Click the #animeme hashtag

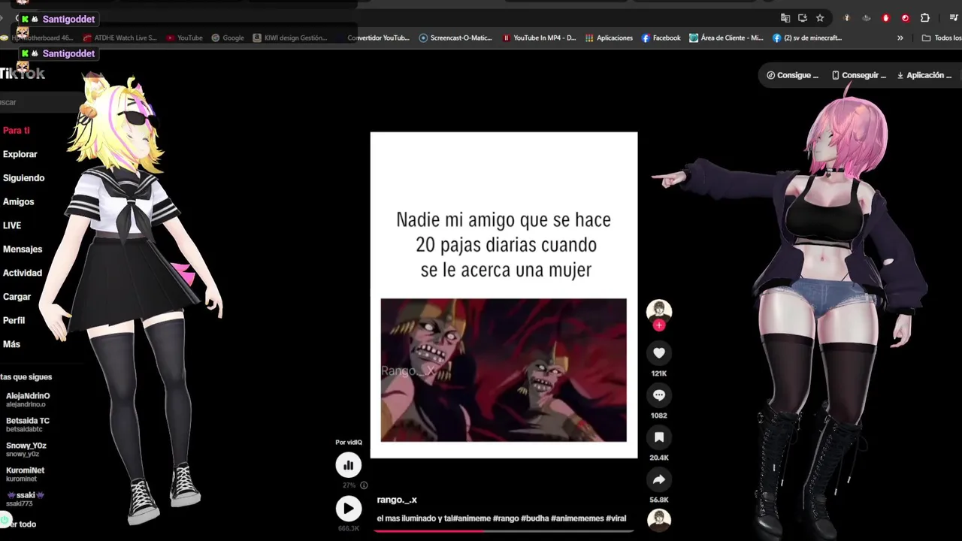click(x=472, y=518)
